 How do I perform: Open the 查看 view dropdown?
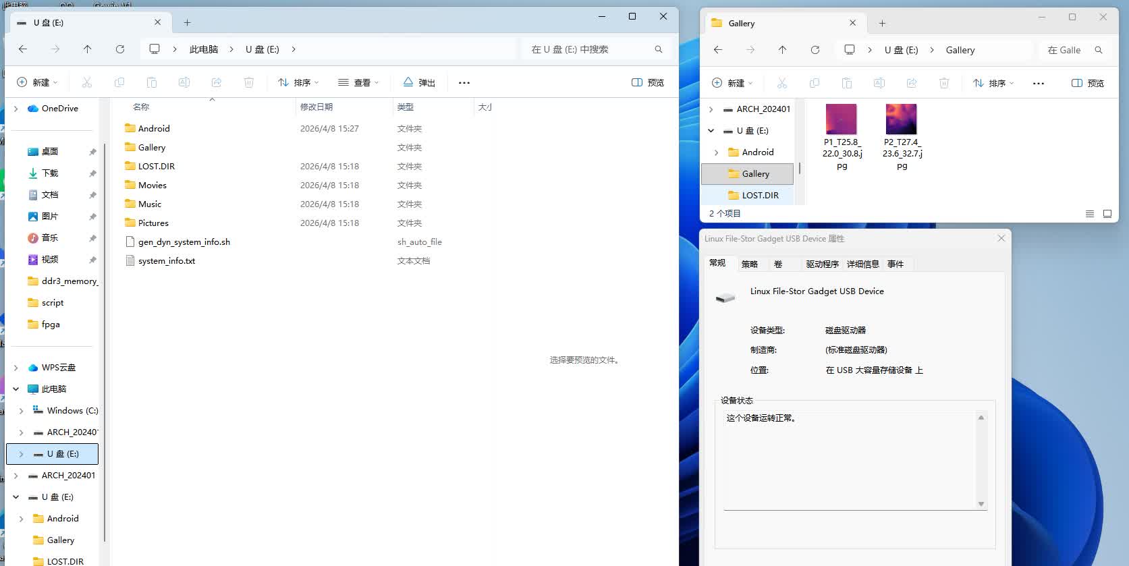click(x=358, y=82)
